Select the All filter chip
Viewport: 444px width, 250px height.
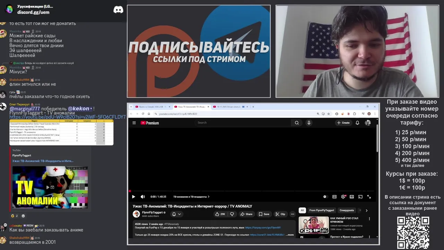(x=302, y=210)
